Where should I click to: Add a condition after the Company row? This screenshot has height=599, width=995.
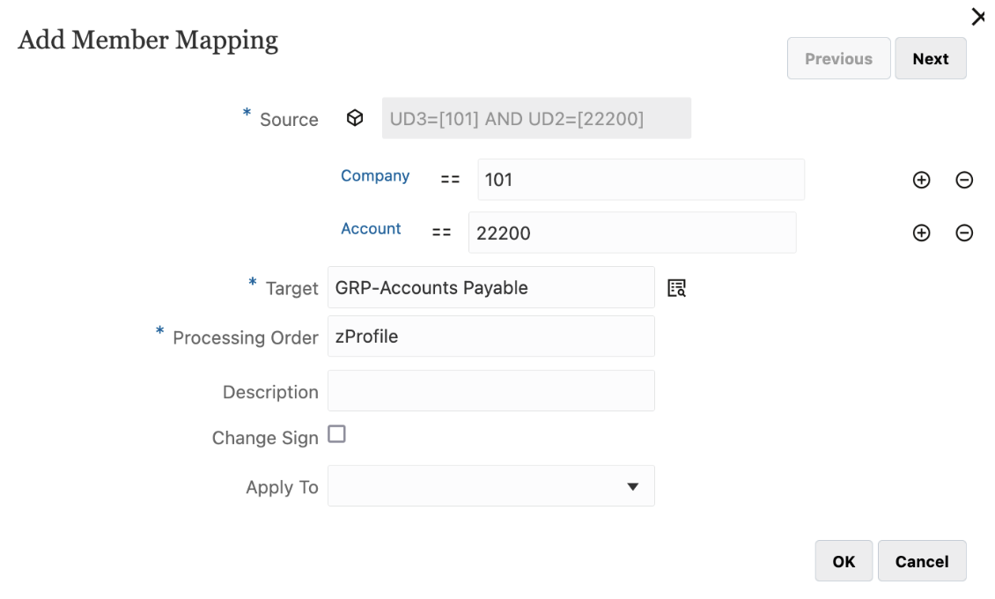(921, 180)
